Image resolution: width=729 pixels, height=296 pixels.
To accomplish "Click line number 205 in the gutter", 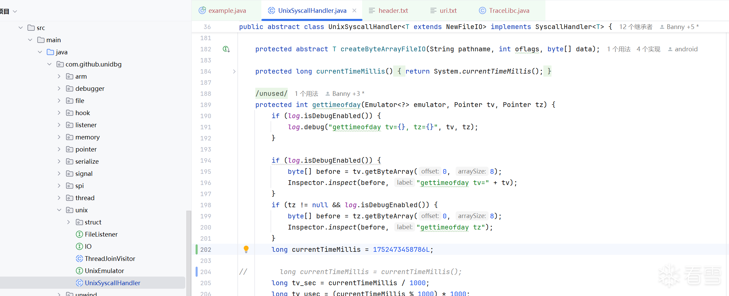I will [206, 283].
